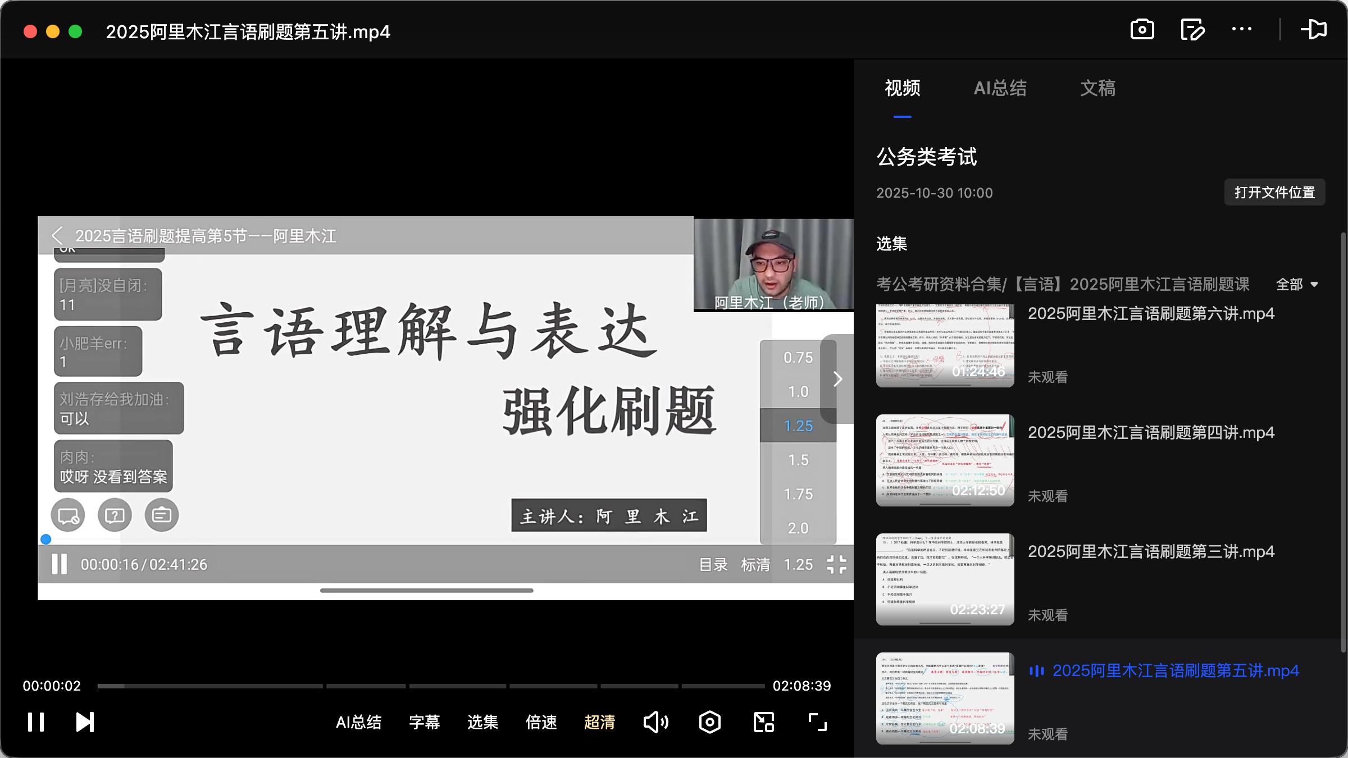Take a screenshot with the camera icon
The height and width of the screenshot is (758, 1348).
pos(1142,29)
